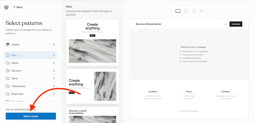
Task: Expand the About row chevron
Action: coord(54,63)
